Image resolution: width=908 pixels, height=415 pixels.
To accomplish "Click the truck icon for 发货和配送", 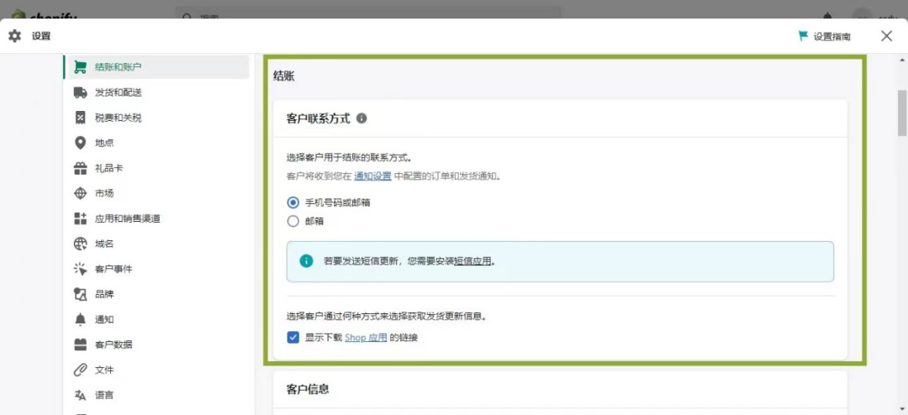I will coord(81,92).
